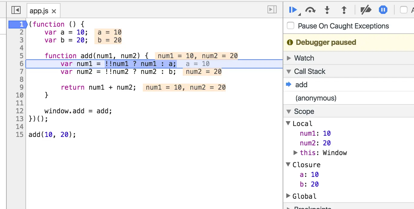414x209 pixels.
Task: Show navigator sidebar icon
Action: click(16, 10)
